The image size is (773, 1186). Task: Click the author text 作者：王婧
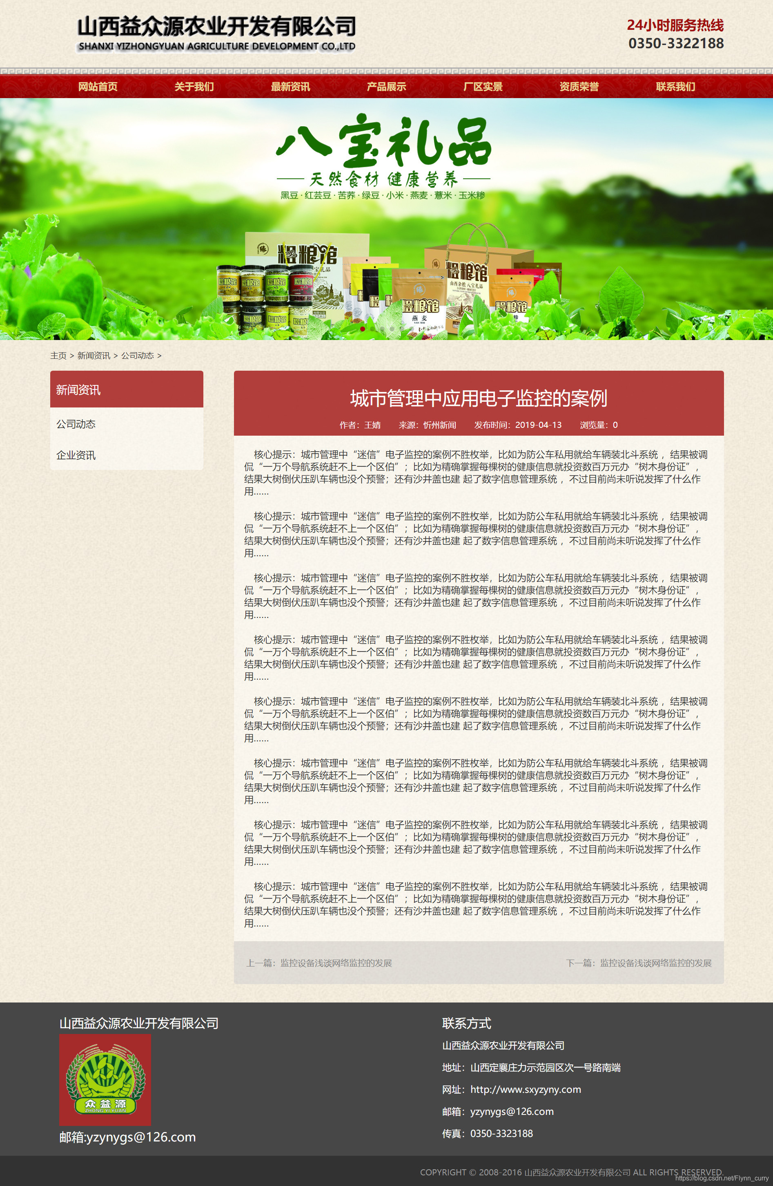point(360,425)
